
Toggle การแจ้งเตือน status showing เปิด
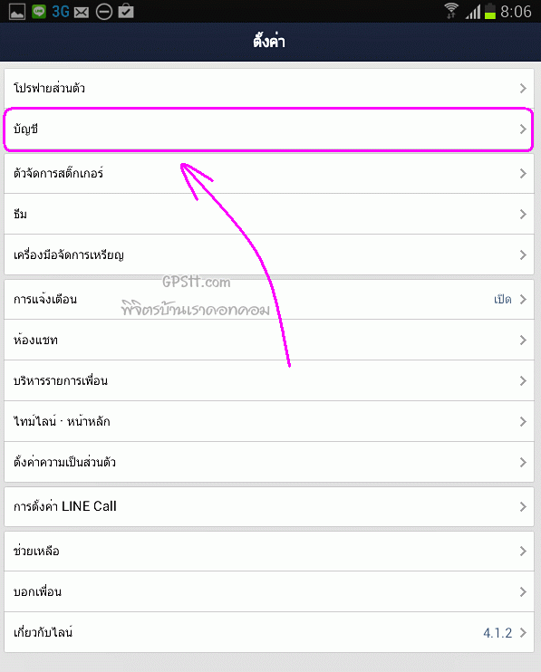pyautogui.click(x=502, y=300)
